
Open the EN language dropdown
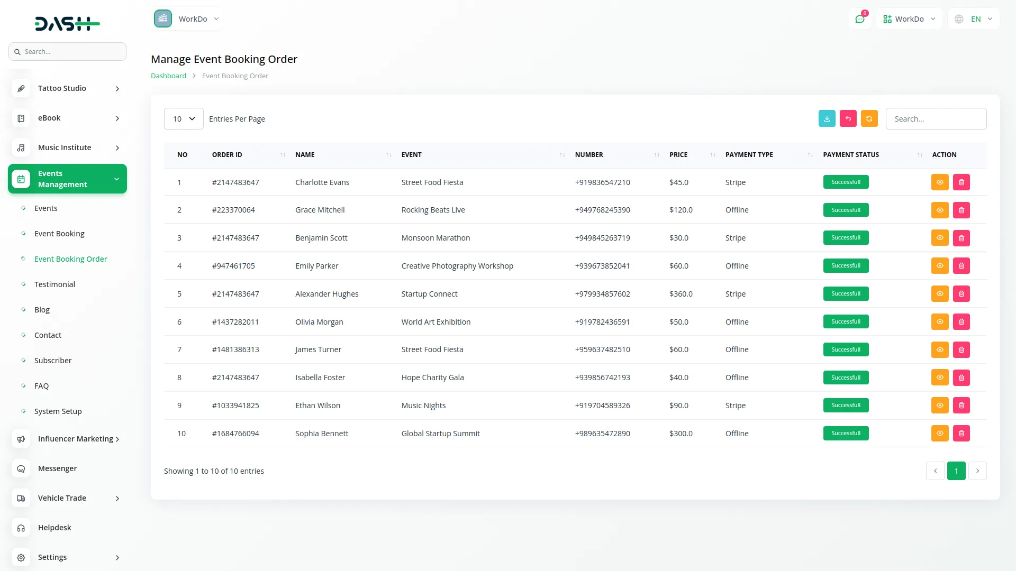(975, 19)
